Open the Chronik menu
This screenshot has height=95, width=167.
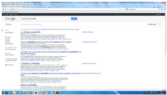[x=18, y=5]
